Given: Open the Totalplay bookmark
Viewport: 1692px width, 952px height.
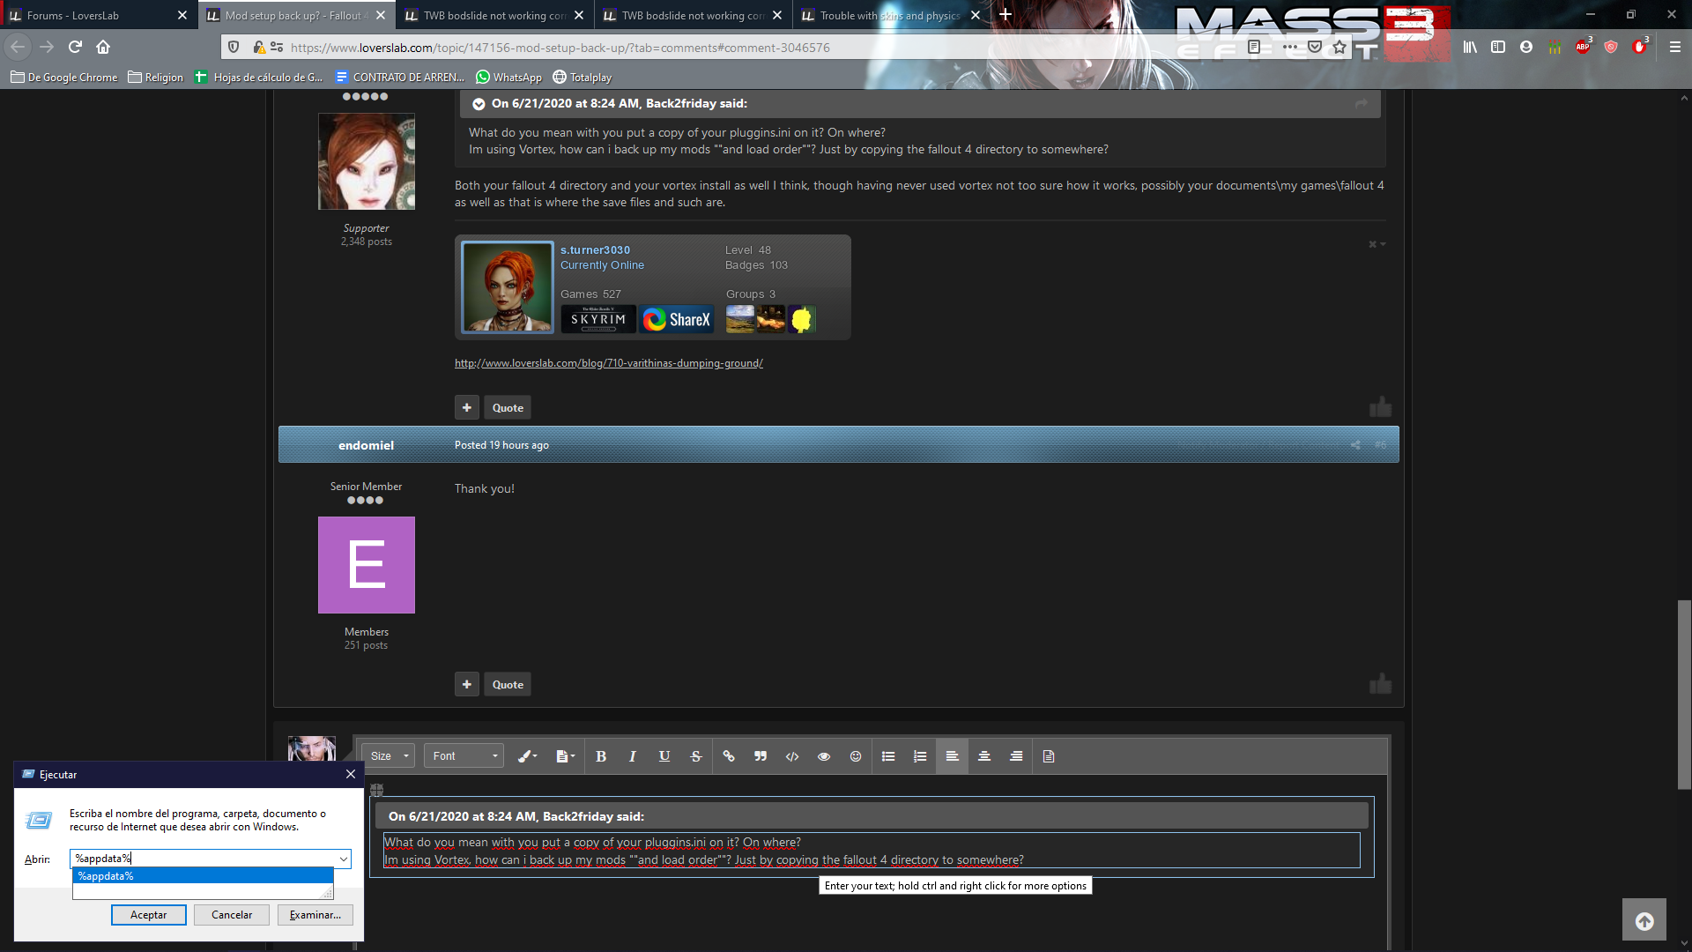Looking at the screenshot, I should (x=582, y=78).
